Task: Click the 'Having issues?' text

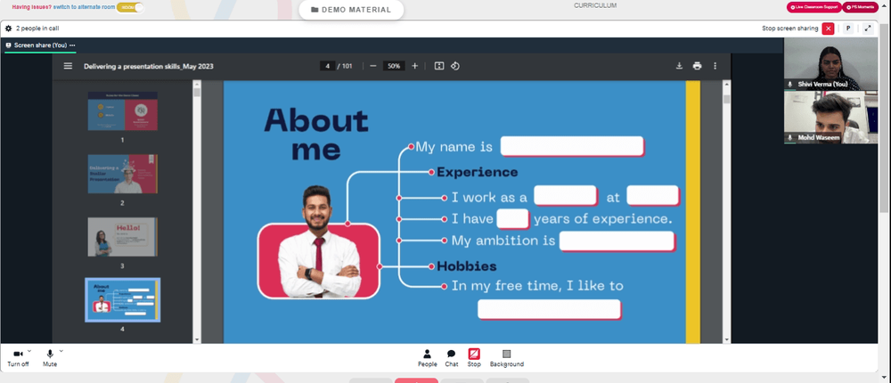Action: click(32, 7)
